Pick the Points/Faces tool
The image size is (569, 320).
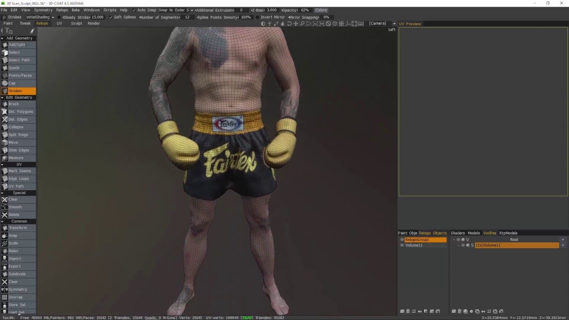point(18,76)
